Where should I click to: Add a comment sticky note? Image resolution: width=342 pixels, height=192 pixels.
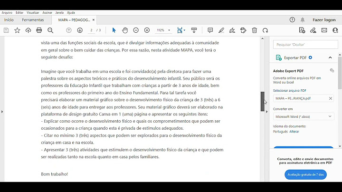tap(210, 30)
